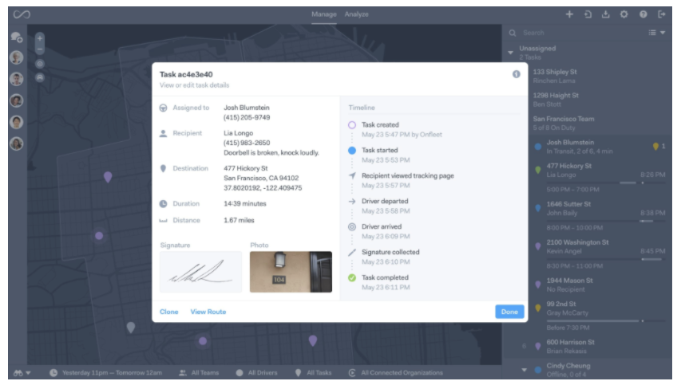Click the 1.67 miles distance value
685x389 pixels.
click(x=239, y=220)
